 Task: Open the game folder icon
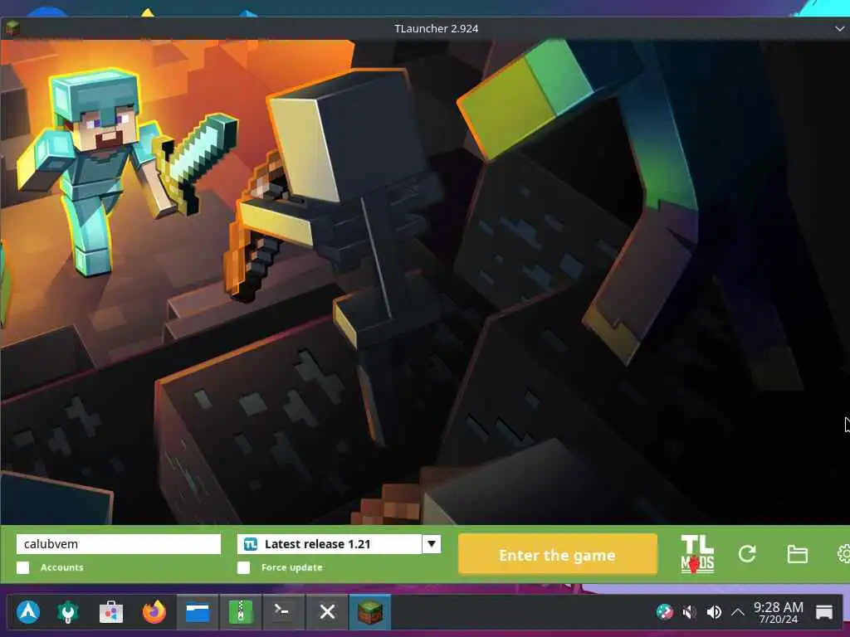798,553
